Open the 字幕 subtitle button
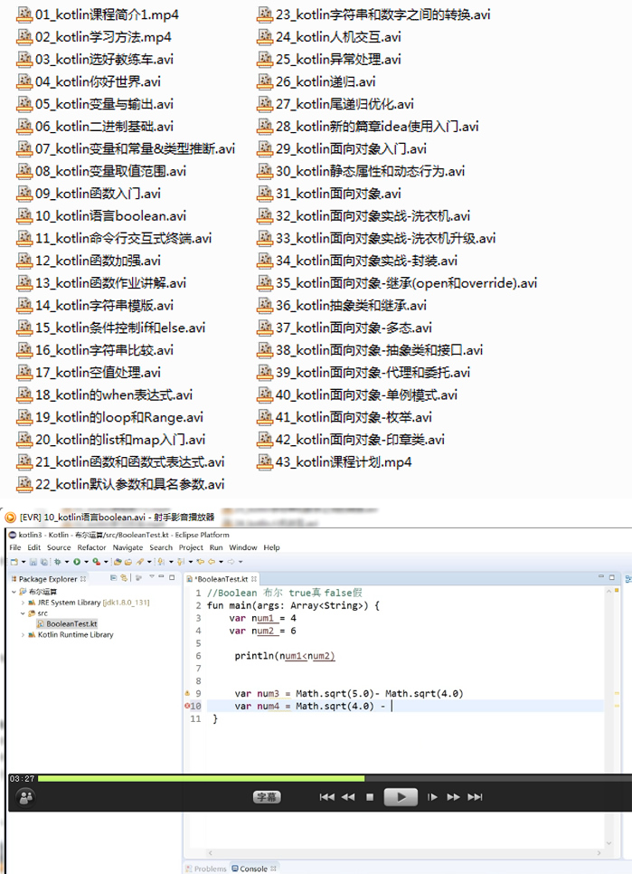Screen dimensions: 632x874 coord(267,797)
